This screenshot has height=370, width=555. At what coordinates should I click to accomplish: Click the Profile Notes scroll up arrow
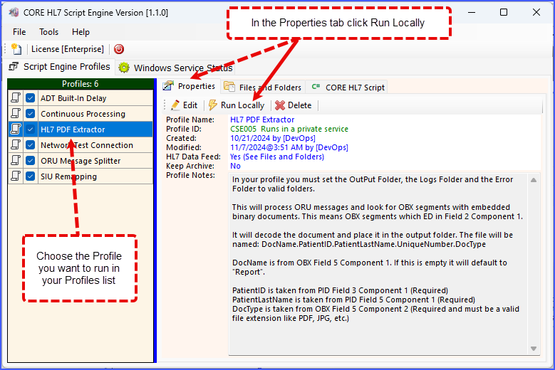tap(534, 180)
